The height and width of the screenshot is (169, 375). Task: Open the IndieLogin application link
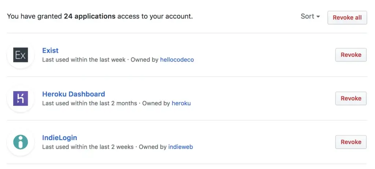60,138
